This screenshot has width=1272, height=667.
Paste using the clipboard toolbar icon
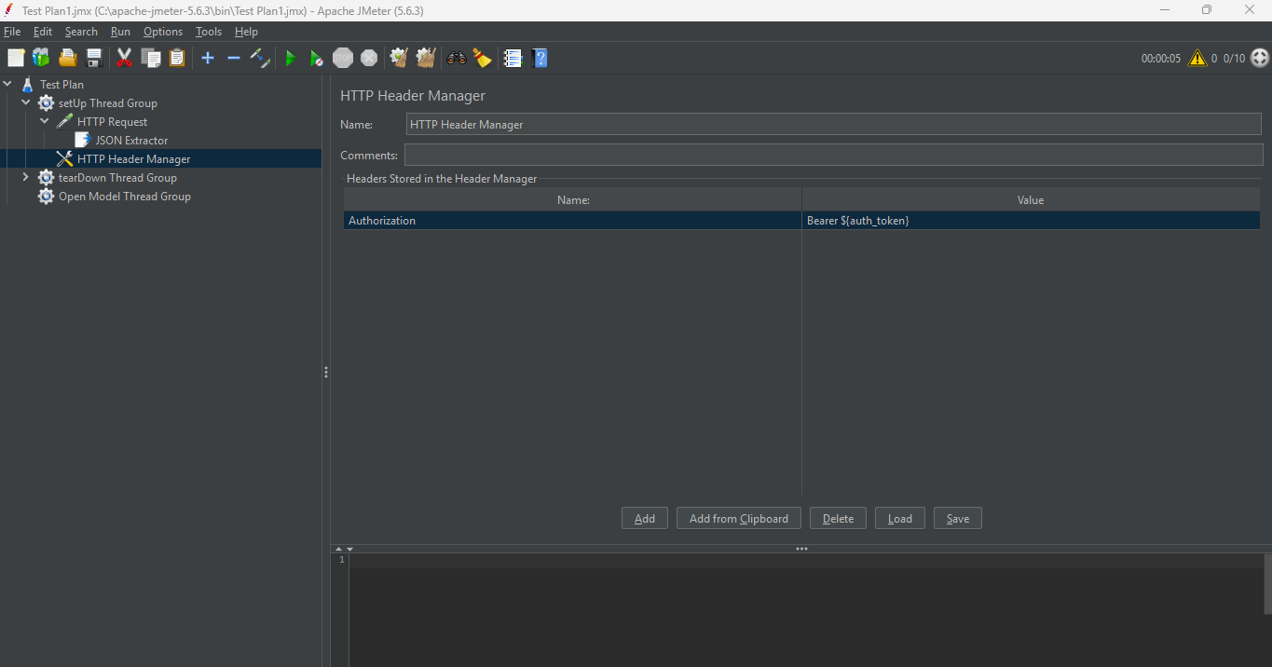tap(177, 58)
